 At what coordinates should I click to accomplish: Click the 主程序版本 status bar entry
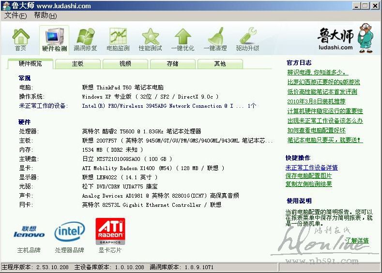point(35,267)
